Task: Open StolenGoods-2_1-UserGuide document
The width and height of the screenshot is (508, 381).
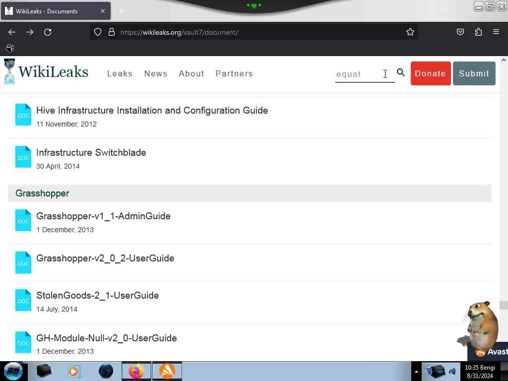Action: 98,296
